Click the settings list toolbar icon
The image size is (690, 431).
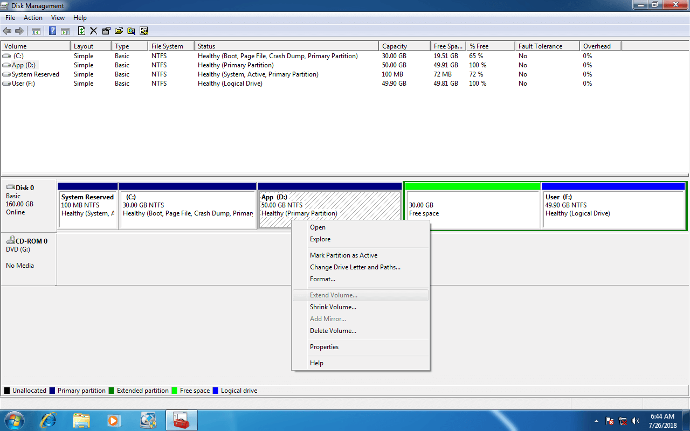[x=144, y=31]
